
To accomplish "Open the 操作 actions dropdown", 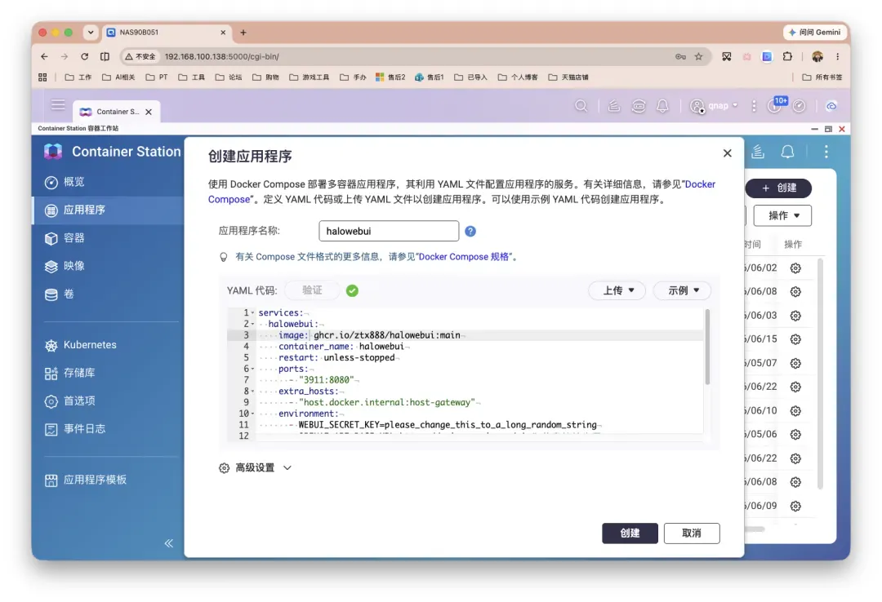I will coord(782,216).
